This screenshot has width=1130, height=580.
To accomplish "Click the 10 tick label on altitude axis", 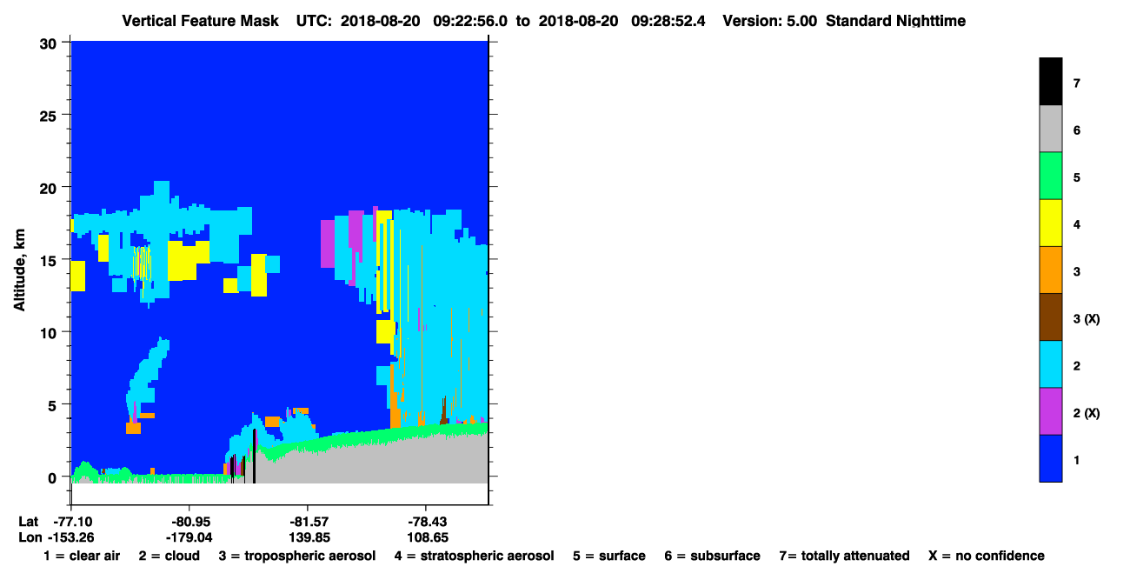I will 50,332.
